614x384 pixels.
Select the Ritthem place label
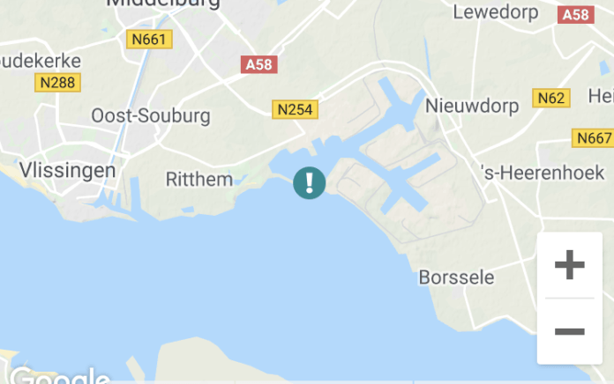click(198, 180)
